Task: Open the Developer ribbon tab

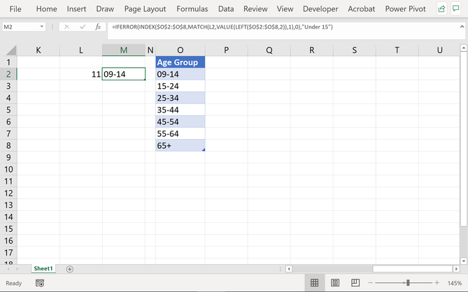Action: pyautogui.click(x=320, y=9)
